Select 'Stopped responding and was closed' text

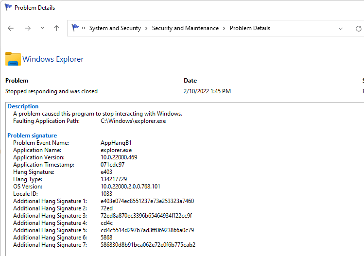tap(52, 91)
